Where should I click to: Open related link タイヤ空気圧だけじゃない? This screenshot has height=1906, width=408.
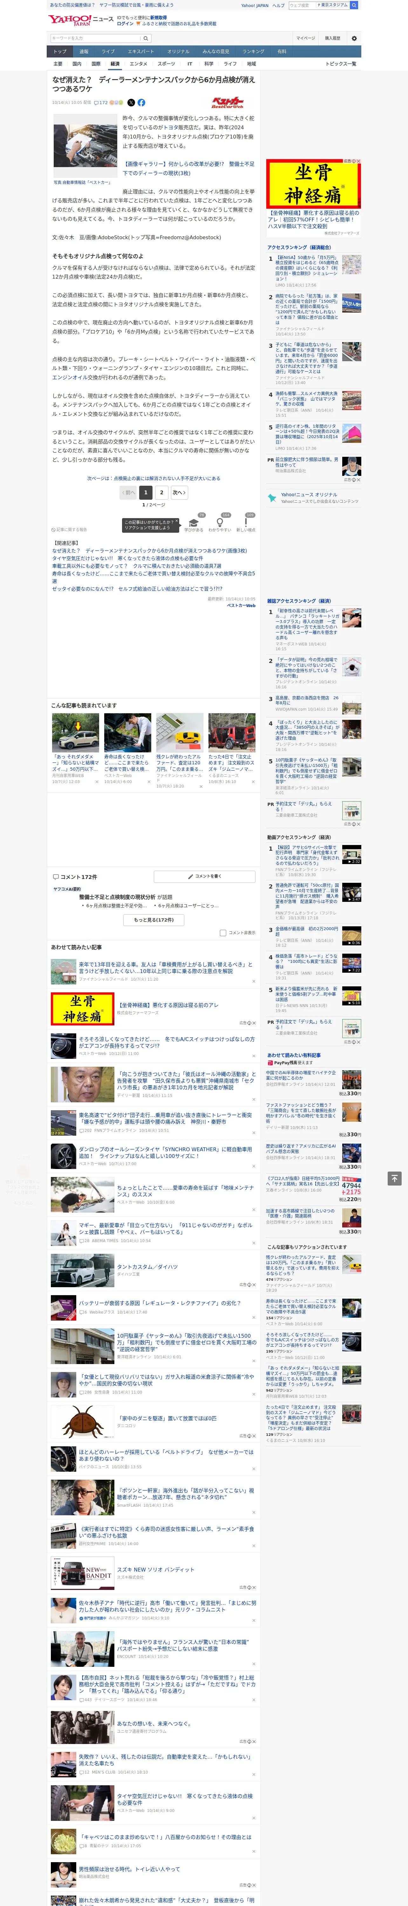127,559
